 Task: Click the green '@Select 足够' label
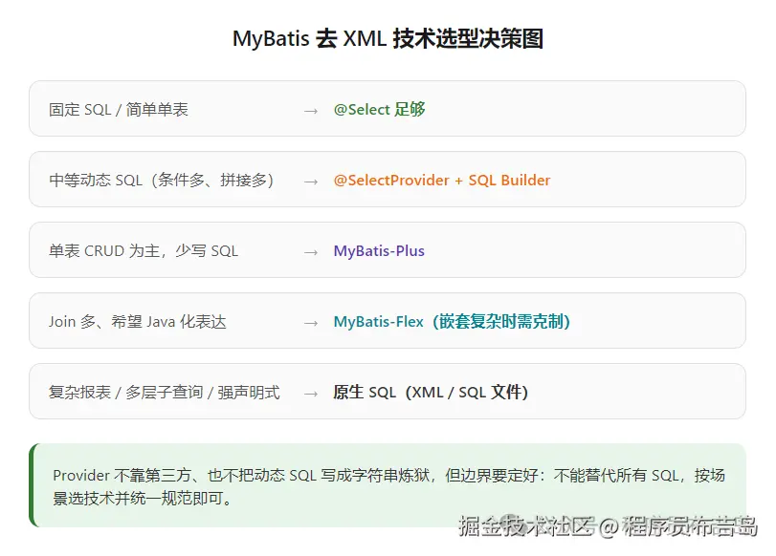click(379, 109)
